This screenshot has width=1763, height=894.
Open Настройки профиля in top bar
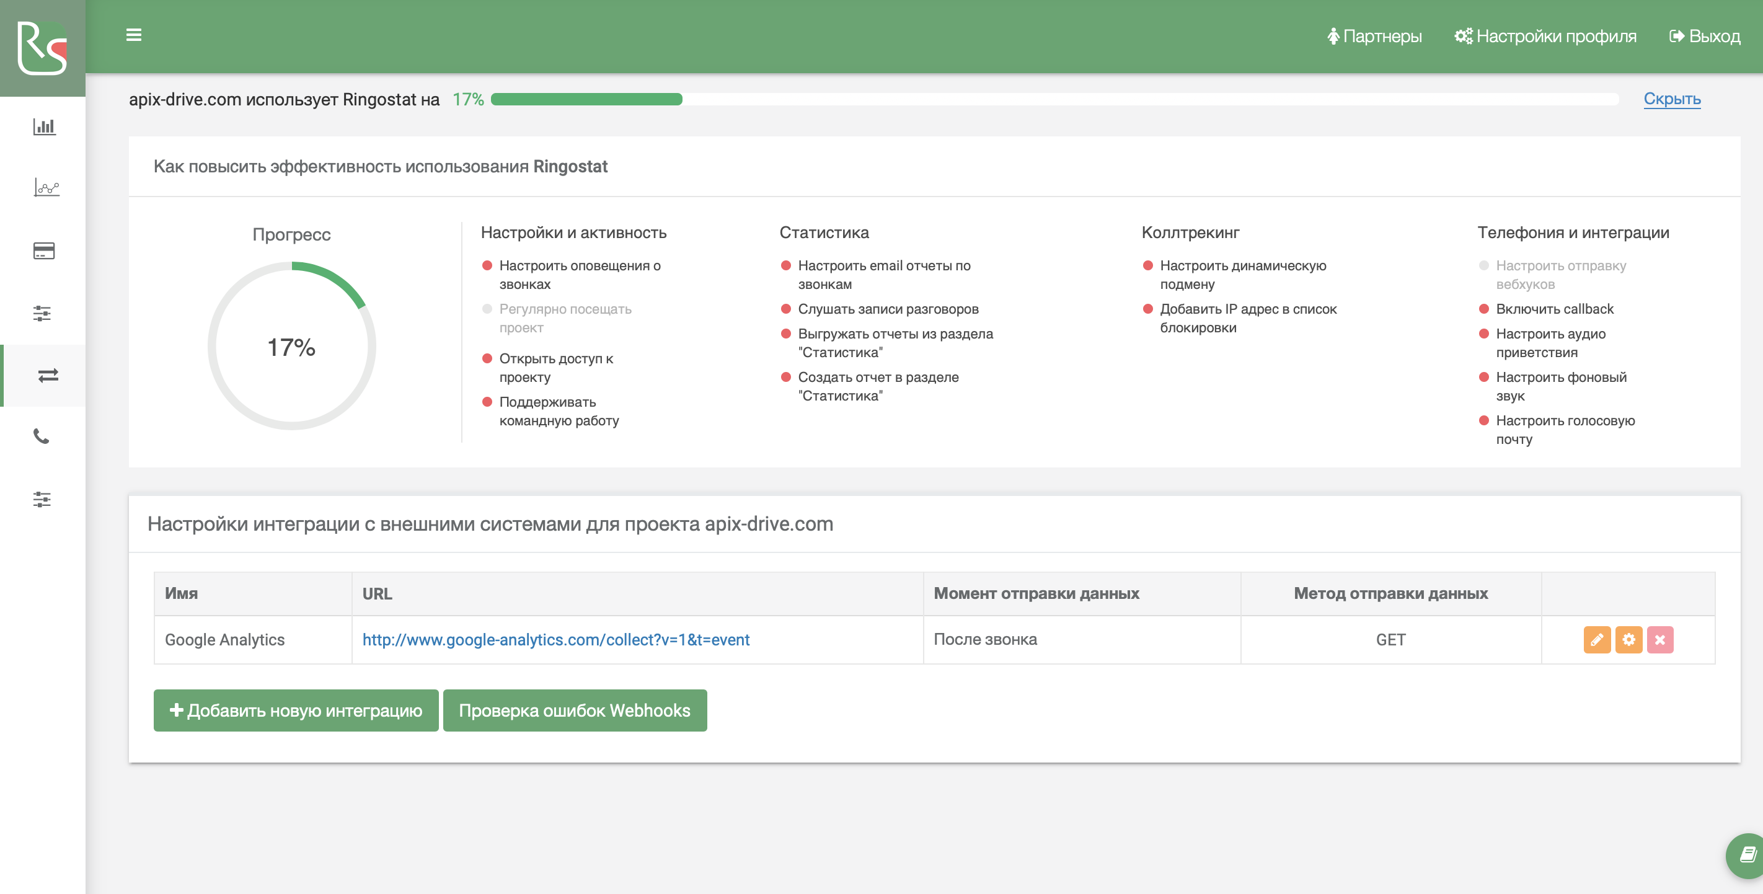[1545, 35]
